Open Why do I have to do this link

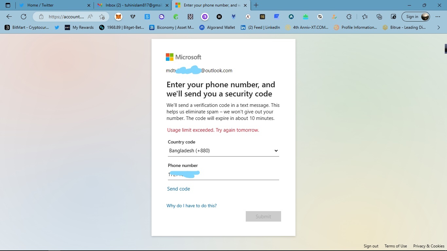tap(191, 206)
